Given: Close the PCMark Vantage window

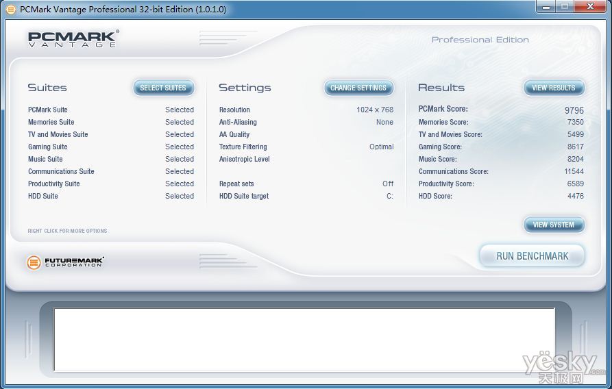Looking at the screenshot, I should pos(591,7).
